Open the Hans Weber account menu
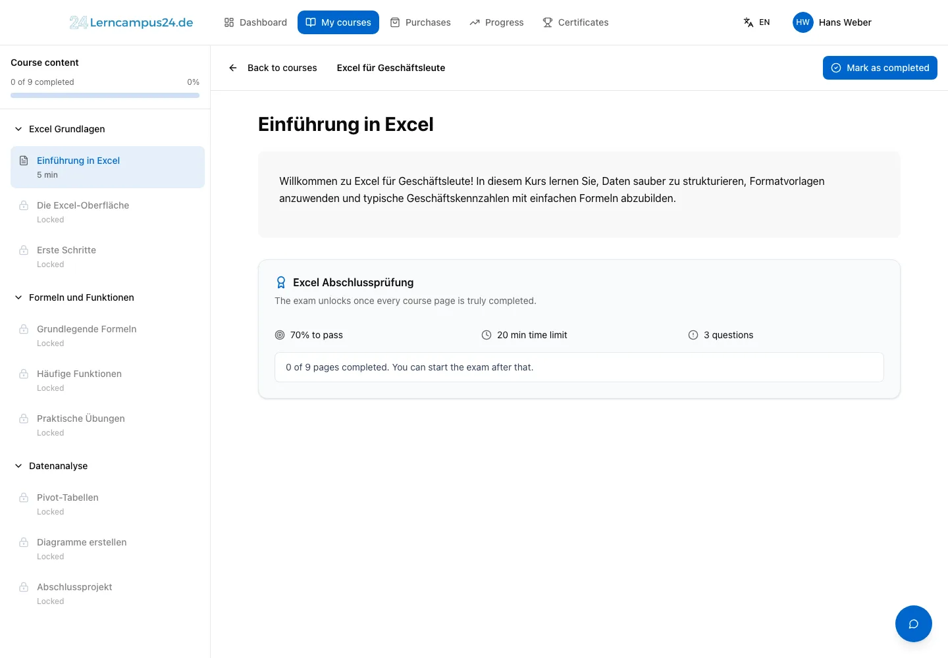 click(832, 22)
